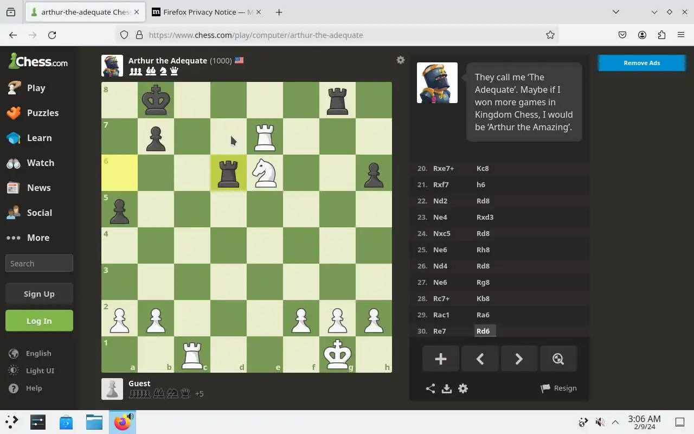694x434 pixels.
Task: Click the green Log In button
Action: (x=39, y=321)
